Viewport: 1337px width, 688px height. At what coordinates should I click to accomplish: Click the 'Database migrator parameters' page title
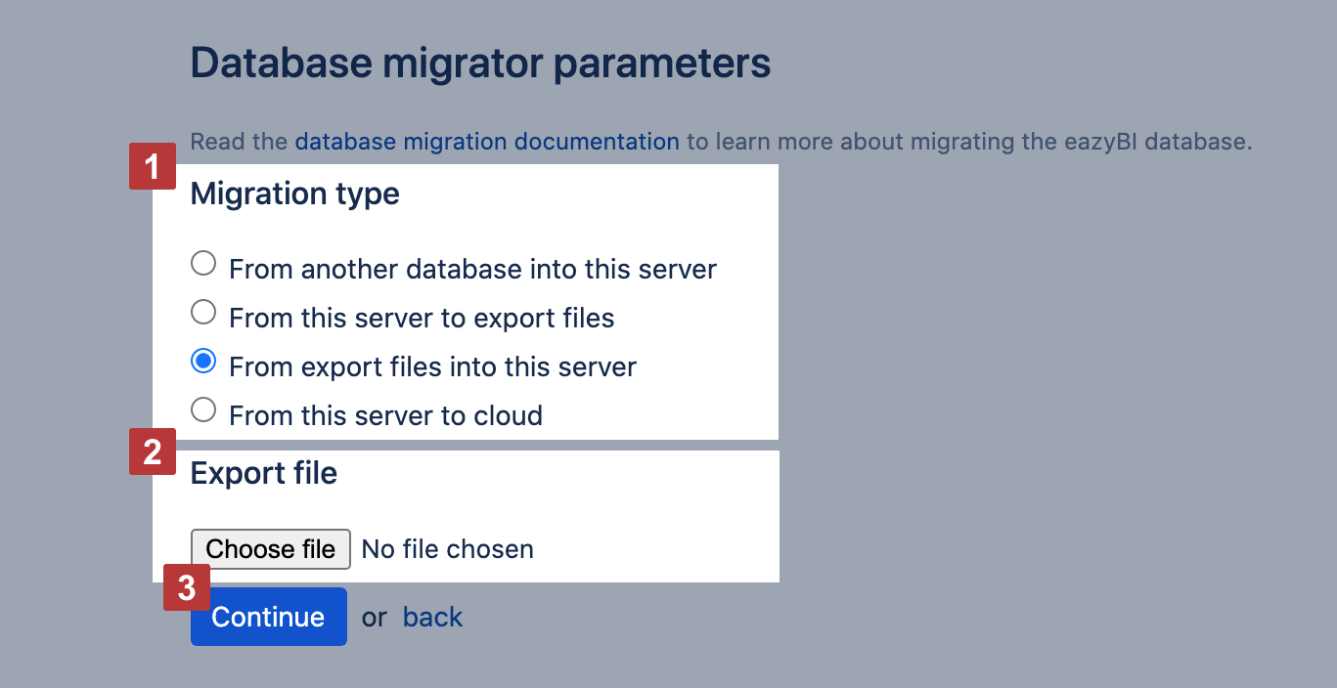pyautogui.click(x=480, y=63)
